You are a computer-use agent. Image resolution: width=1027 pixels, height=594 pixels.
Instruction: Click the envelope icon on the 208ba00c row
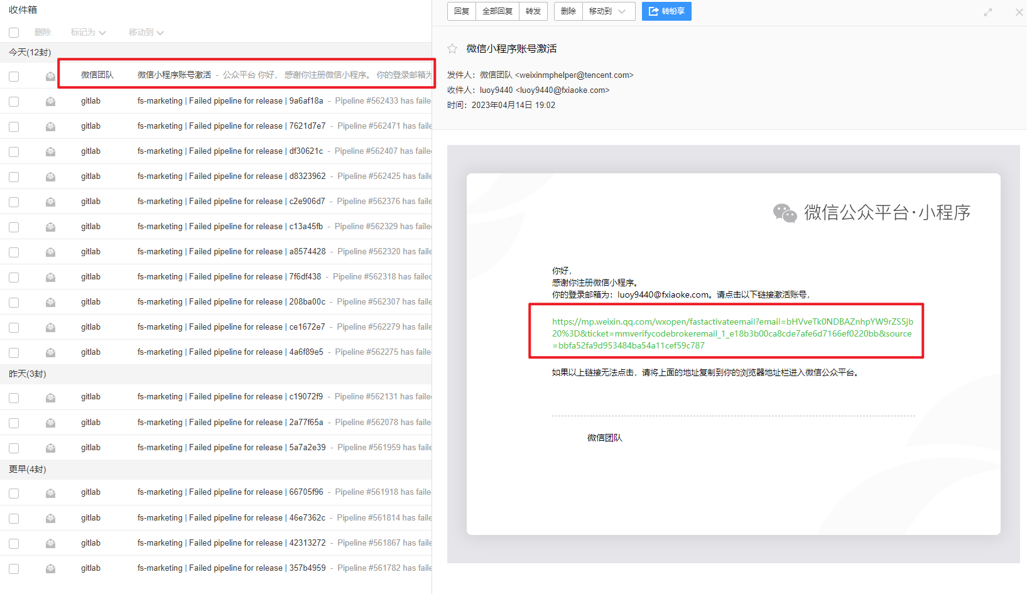point(50,302)
